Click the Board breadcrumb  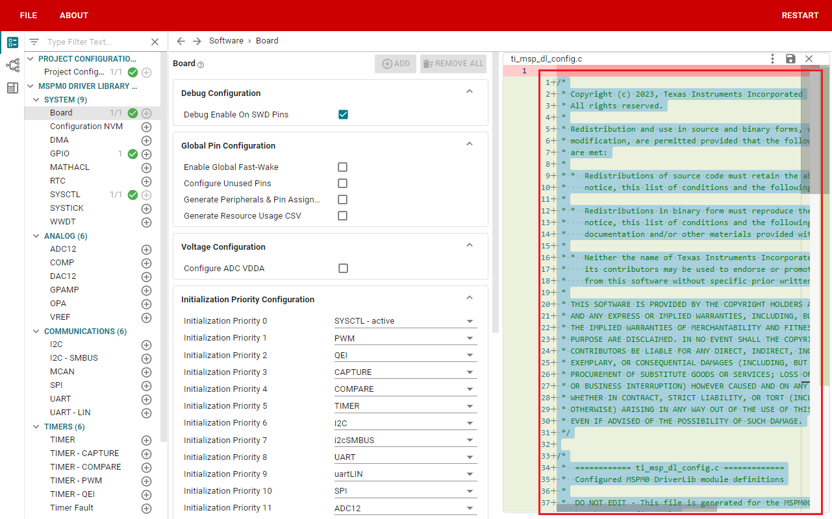[x=267, y=41]
